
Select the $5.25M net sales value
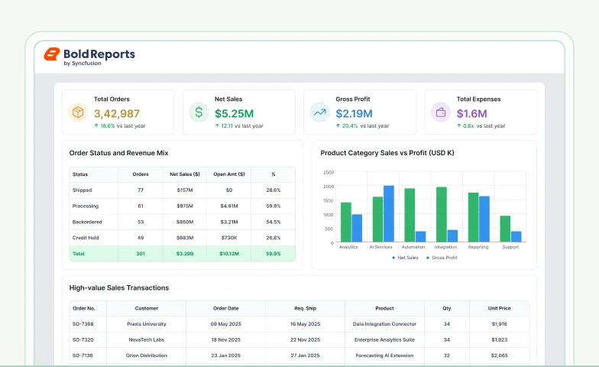[234, 113]
